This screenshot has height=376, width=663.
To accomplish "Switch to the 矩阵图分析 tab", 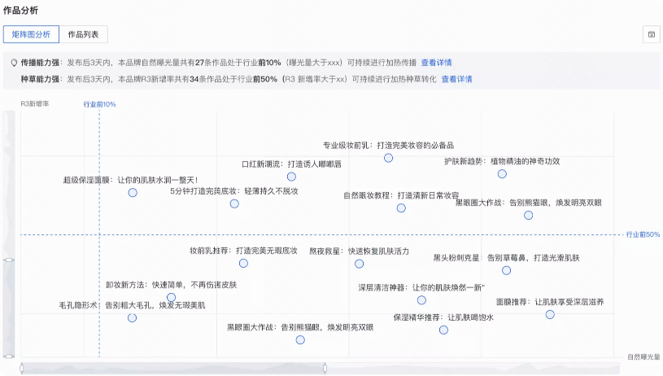I will point(31,34).
